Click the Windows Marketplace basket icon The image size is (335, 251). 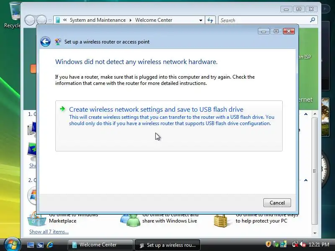(x=37, y=219)
